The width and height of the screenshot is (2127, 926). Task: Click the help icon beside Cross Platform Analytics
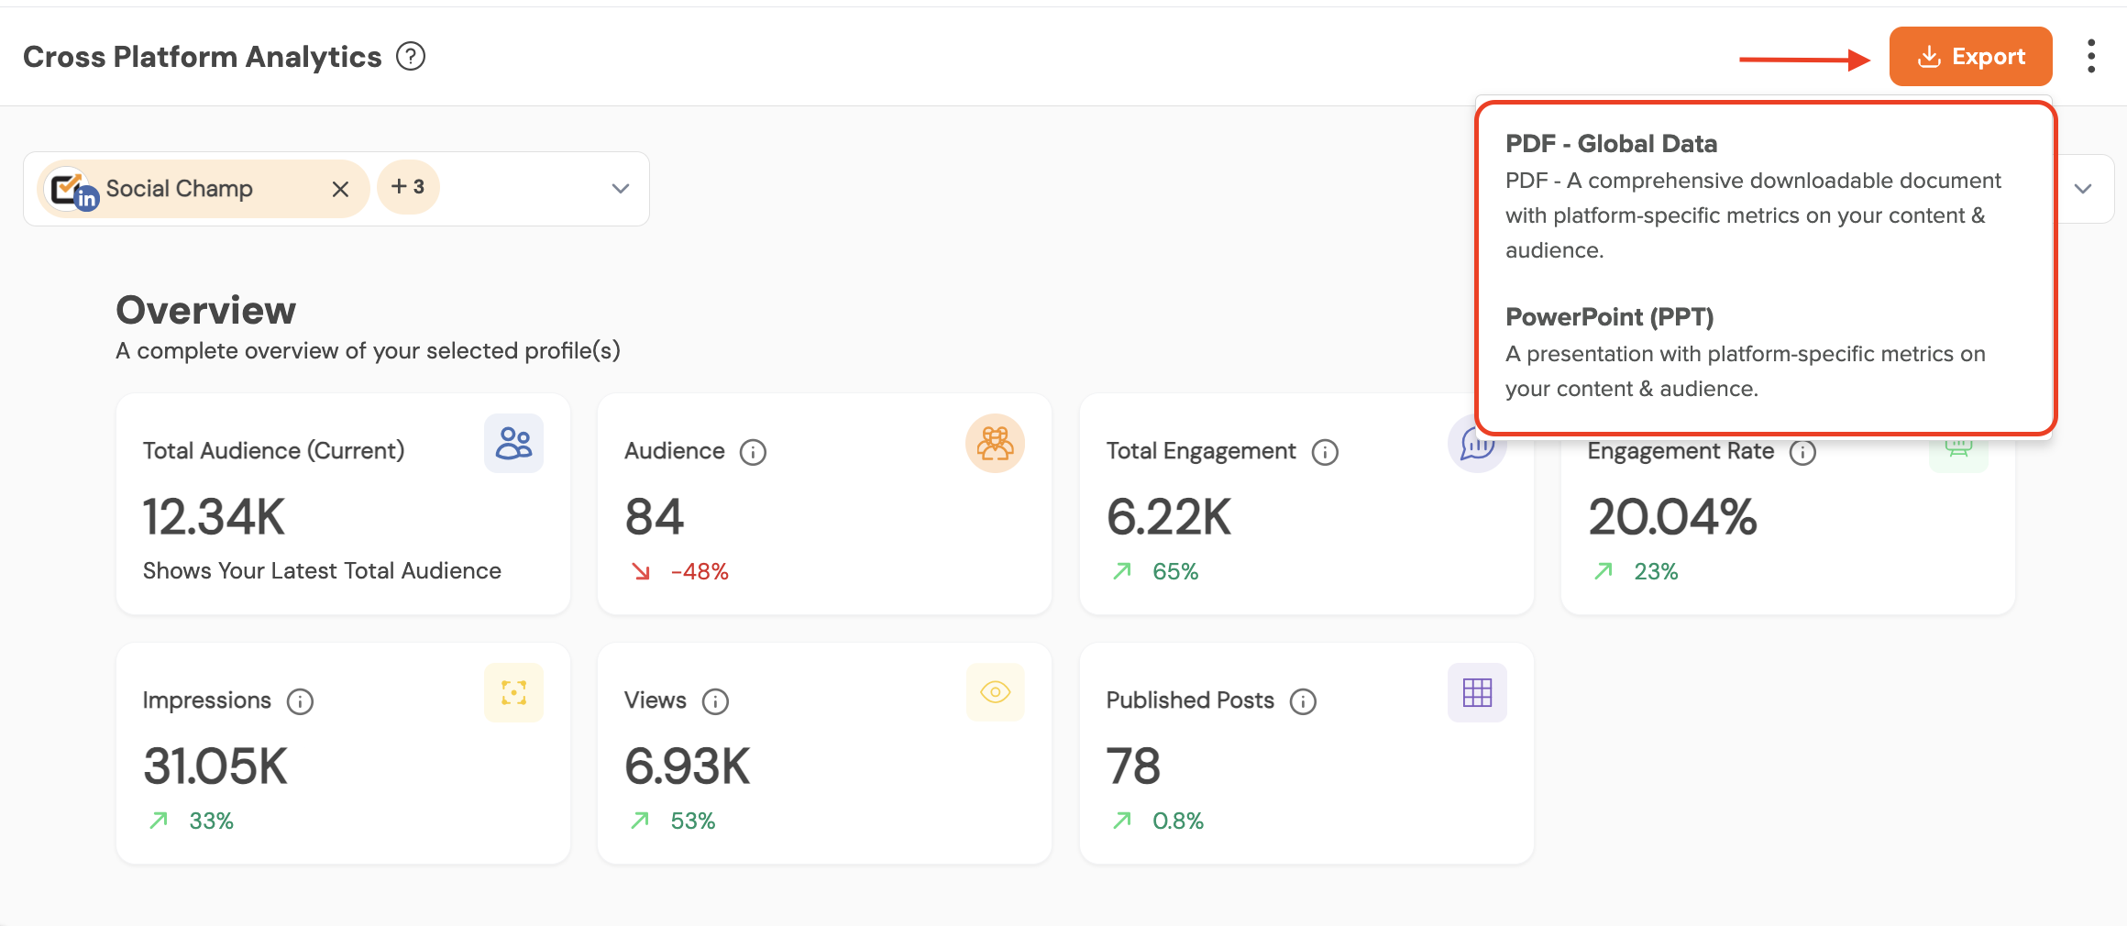pos(411,57)
